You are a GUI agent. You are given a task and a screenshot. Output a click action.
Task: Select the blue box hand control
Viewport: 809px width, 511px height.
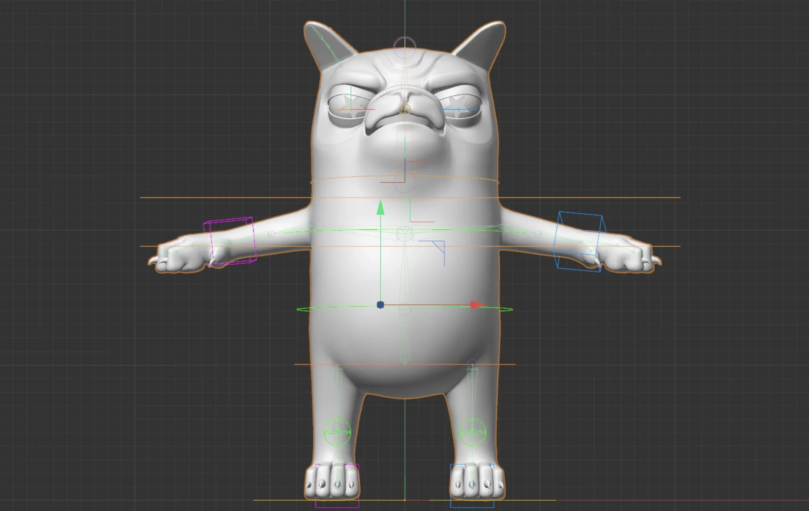point(579,241)
